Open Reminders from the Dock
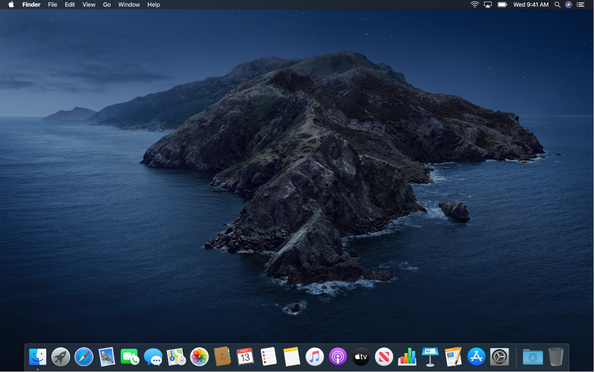This screenshot has height=372, width=595. pyautogui.click(x=268, y=357)
